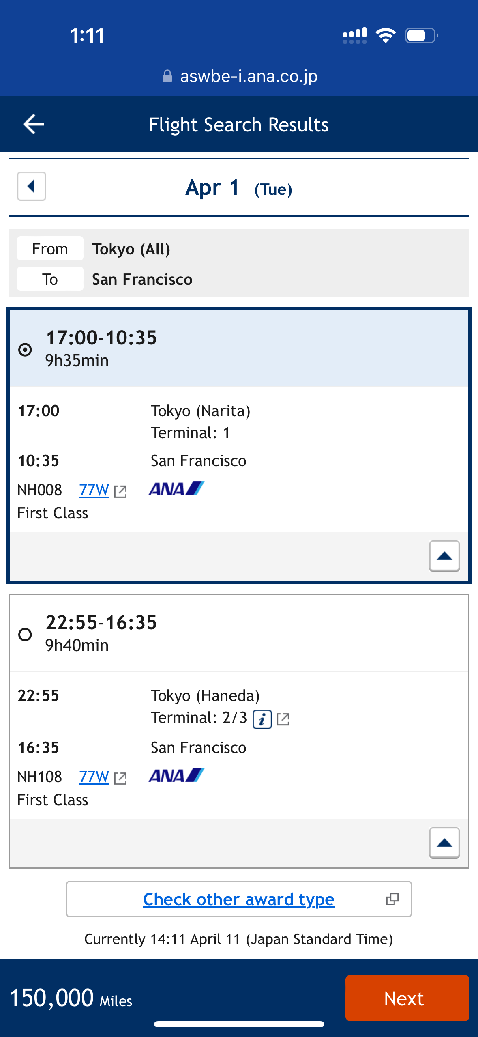This screenshot has height=1037, width=478.
Task: Click external link icon beside NH108 77W
Action: (x=120, y=778)
